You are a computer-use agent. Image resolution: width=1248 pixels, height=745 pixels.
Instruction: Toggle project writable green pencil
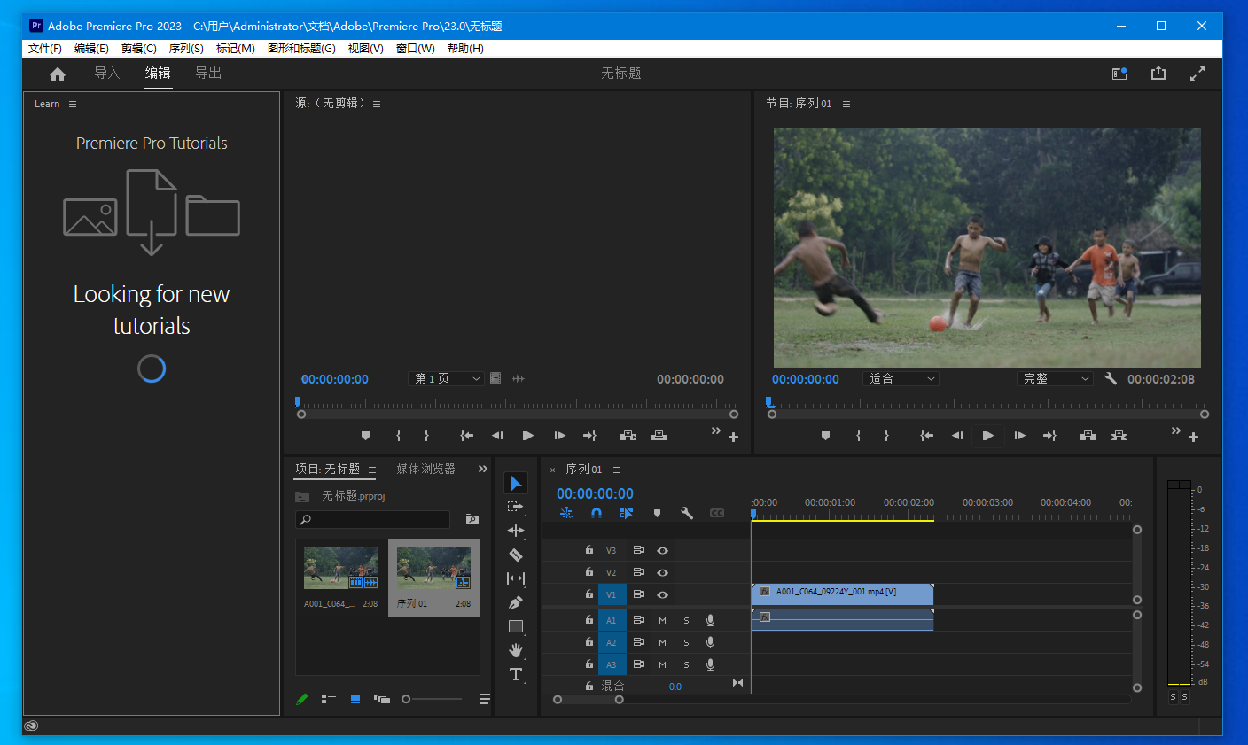point(302,699)
